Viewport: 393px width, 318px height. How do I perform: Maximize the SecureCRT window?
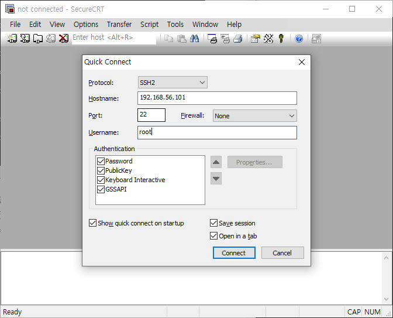point(352,9)
